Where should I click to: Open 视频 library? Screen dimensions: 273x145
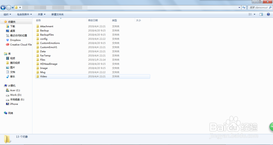pos(13,58)
